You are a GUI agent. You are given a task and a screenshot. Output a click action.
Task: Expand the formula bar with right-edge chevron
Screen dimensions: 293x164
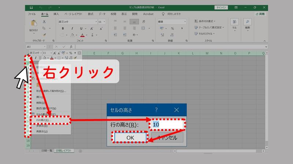pyautogui.click(x=266, y=47)
